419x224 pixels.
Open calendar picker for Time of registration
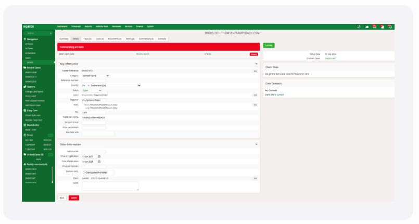99,156
